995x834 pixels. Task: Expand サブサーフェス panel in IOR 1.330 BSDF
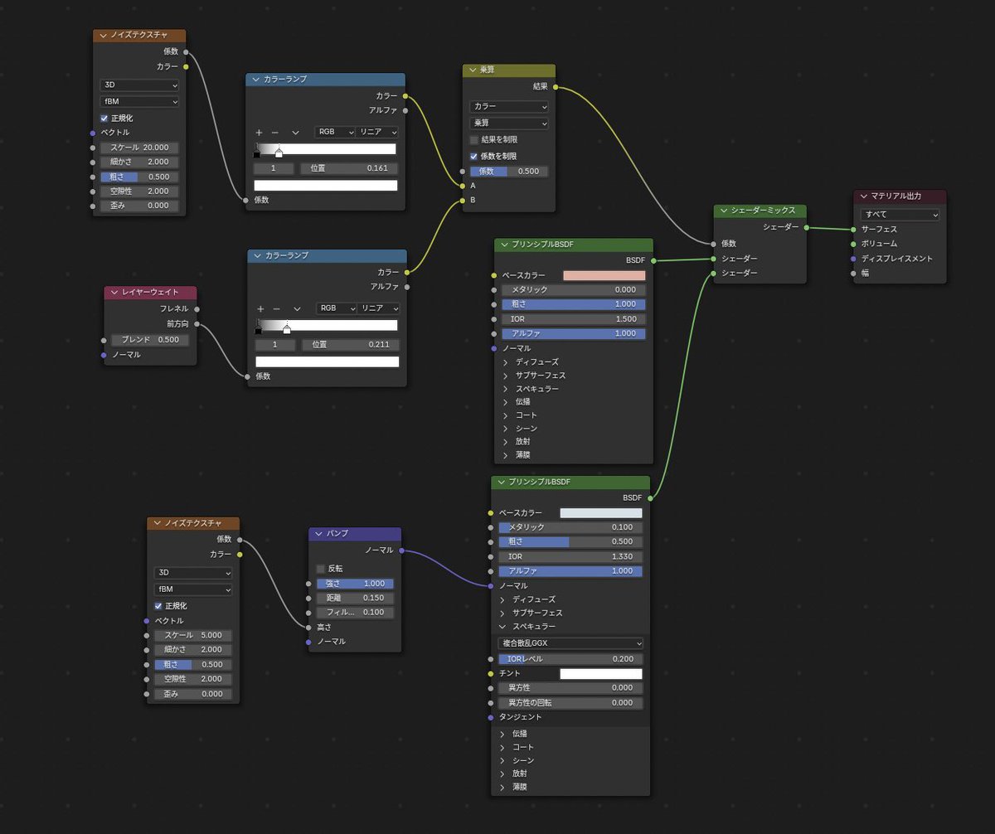[x=503, y=613]
